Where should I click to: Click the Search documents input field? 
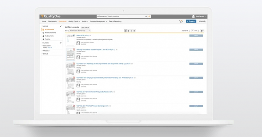coord(126,16)
